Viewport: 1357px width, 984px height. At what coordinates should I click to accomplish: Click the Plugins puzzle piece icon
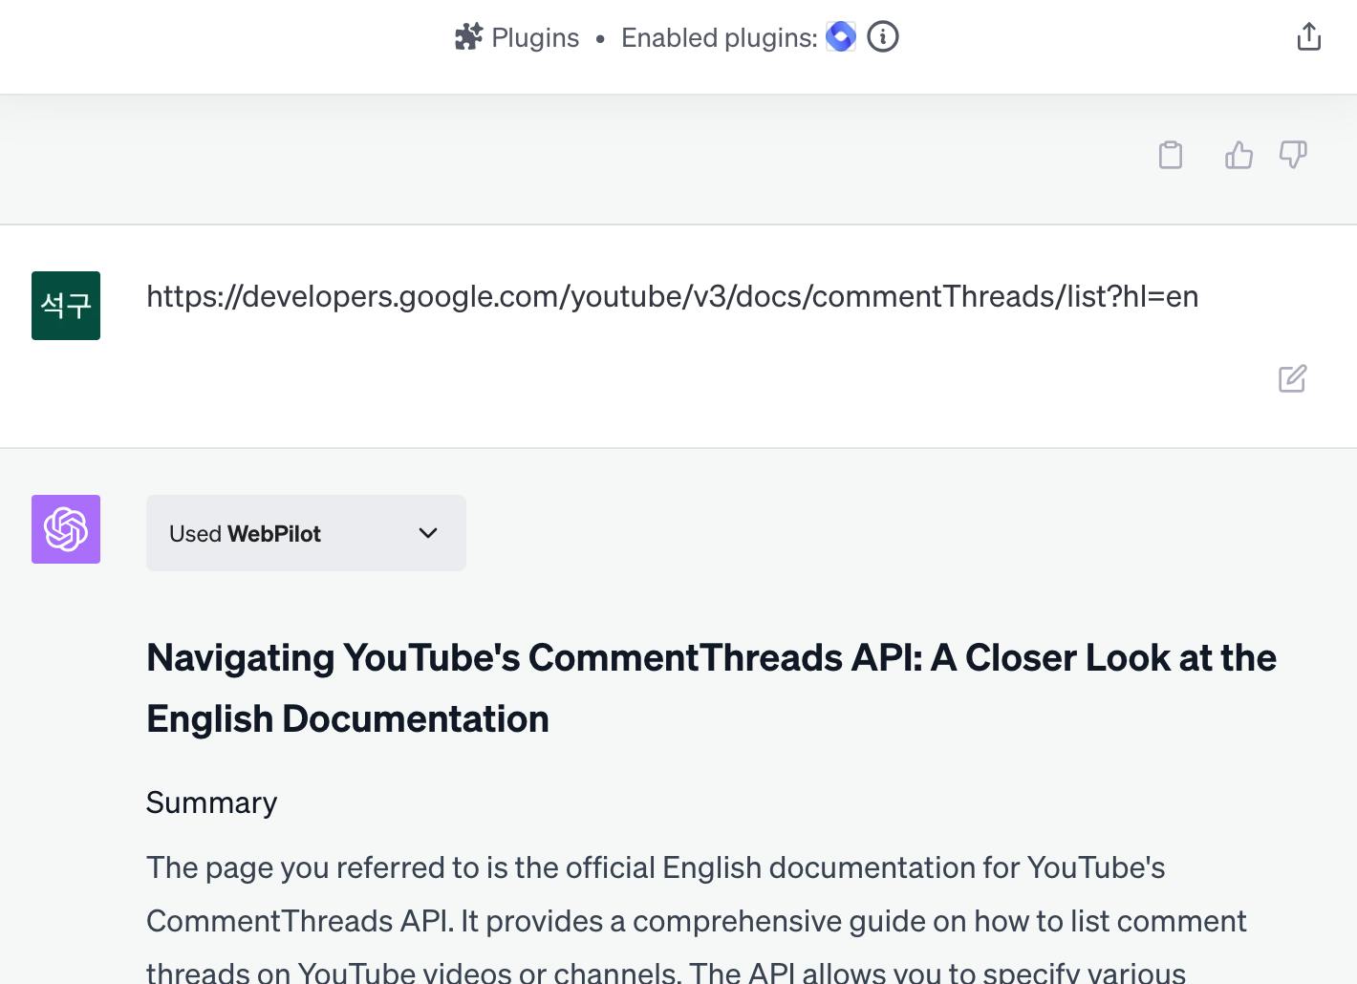point(468,37)
